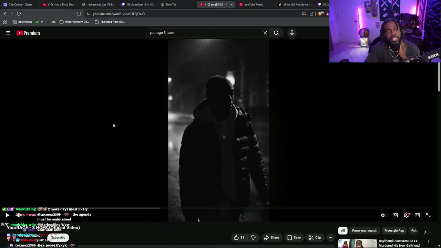The width and height of the screenshot is (441, 248).
Task: Select the From your search chip
Action: tap(365, 230)
